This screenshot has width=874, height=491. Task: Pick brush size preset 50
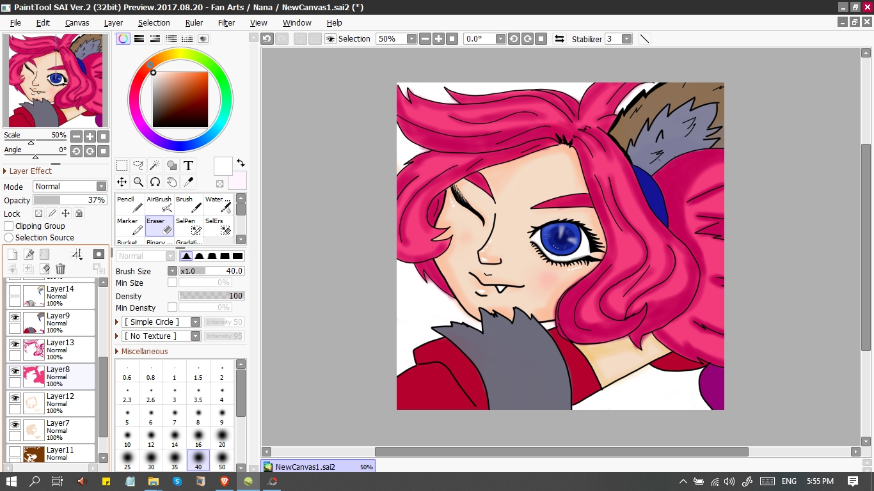[x=222, y=460]
